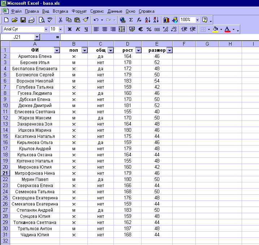Apply yellow fill color bucket

(215, 29)
